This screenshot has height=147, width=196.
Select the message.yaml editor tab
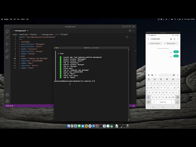tap(20, 31)
